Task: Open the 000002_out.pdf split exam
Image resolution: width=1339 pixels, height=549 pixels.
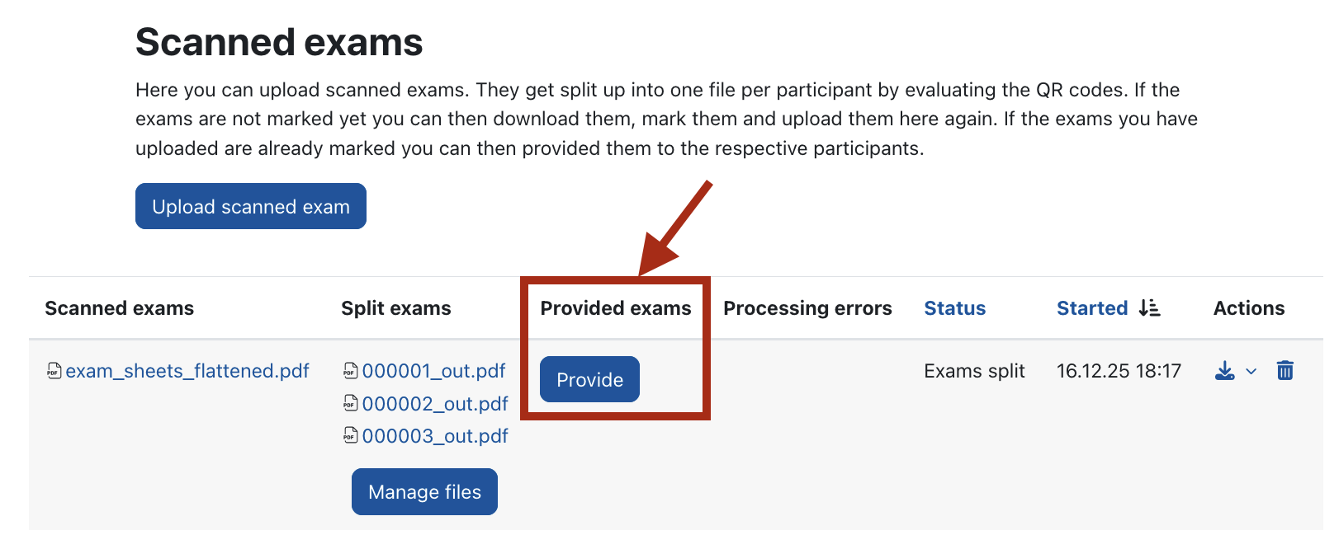Action: tap(435, 403)
